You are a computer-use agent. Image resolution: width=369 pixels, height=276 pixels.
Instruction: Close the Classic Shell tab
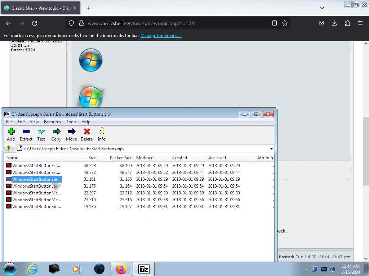[75, 8]
